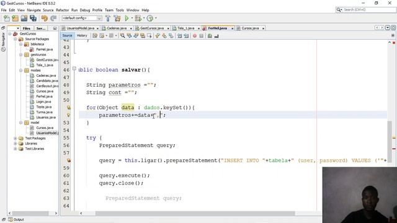Click the Previous Bookmark icon
397x223 pixels.
point(158,36)
